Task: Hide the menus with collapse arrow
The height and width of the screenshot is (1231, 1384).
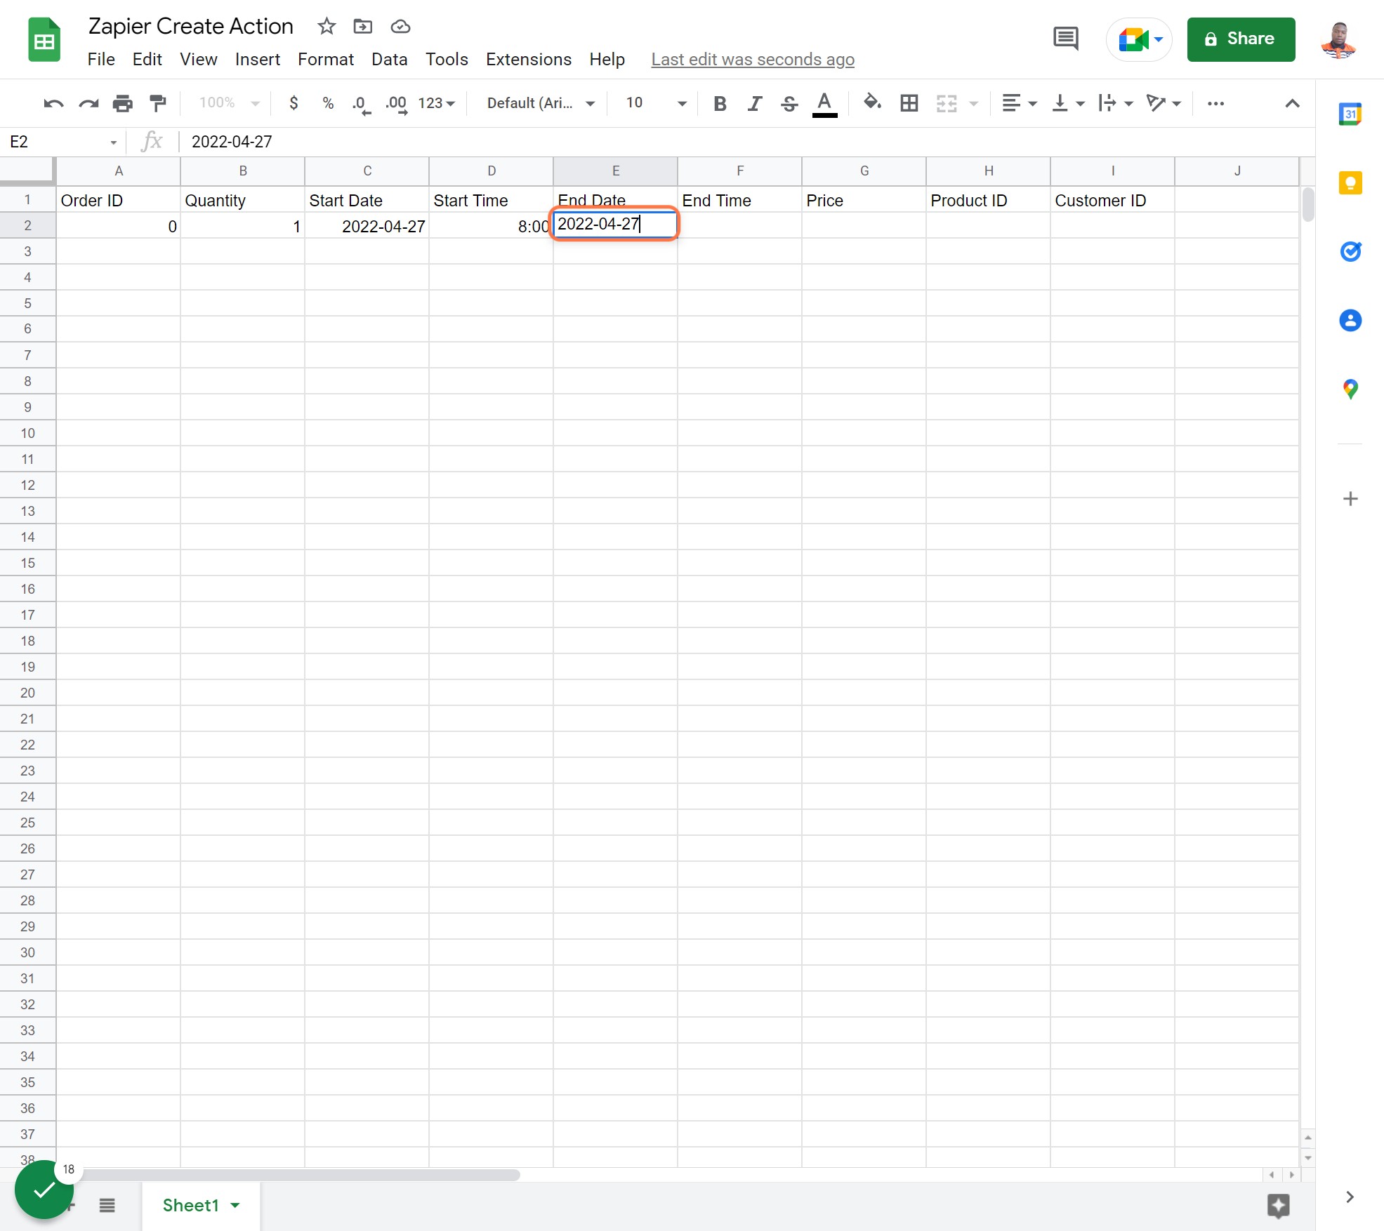Action: coord(1292,104)
